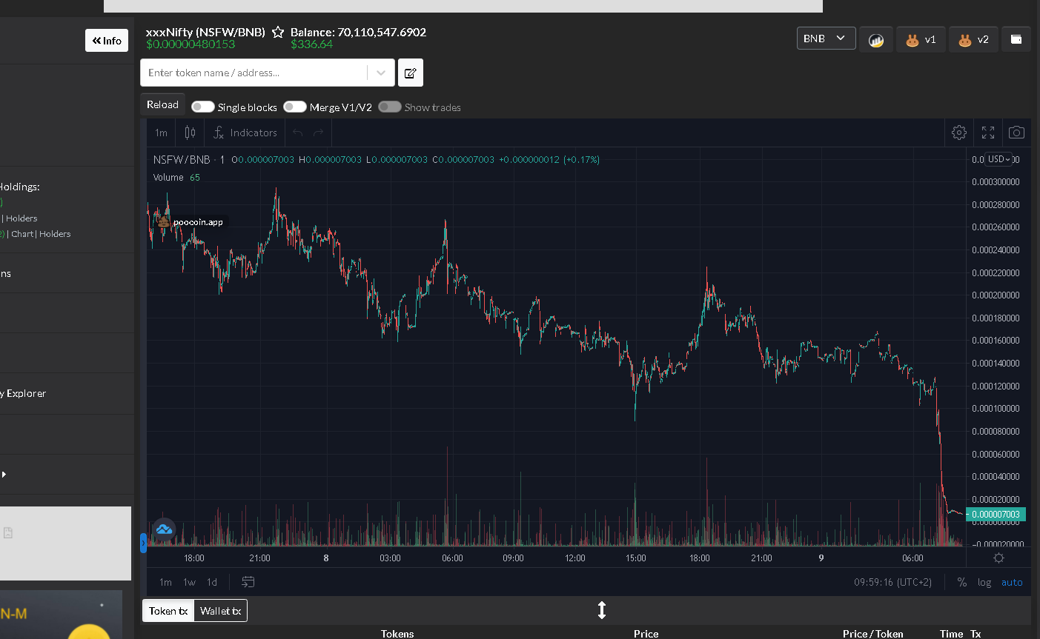Collapse the sidebar with the Info button
The height and width of the screenshot is (639, 1040).
(107, 40)
